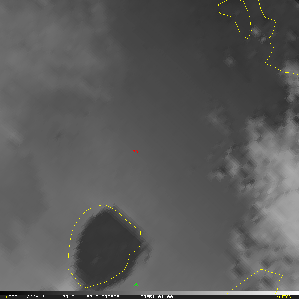Click the white end of grayscale bar
The image size is (299, 299).
coord(294,293)
